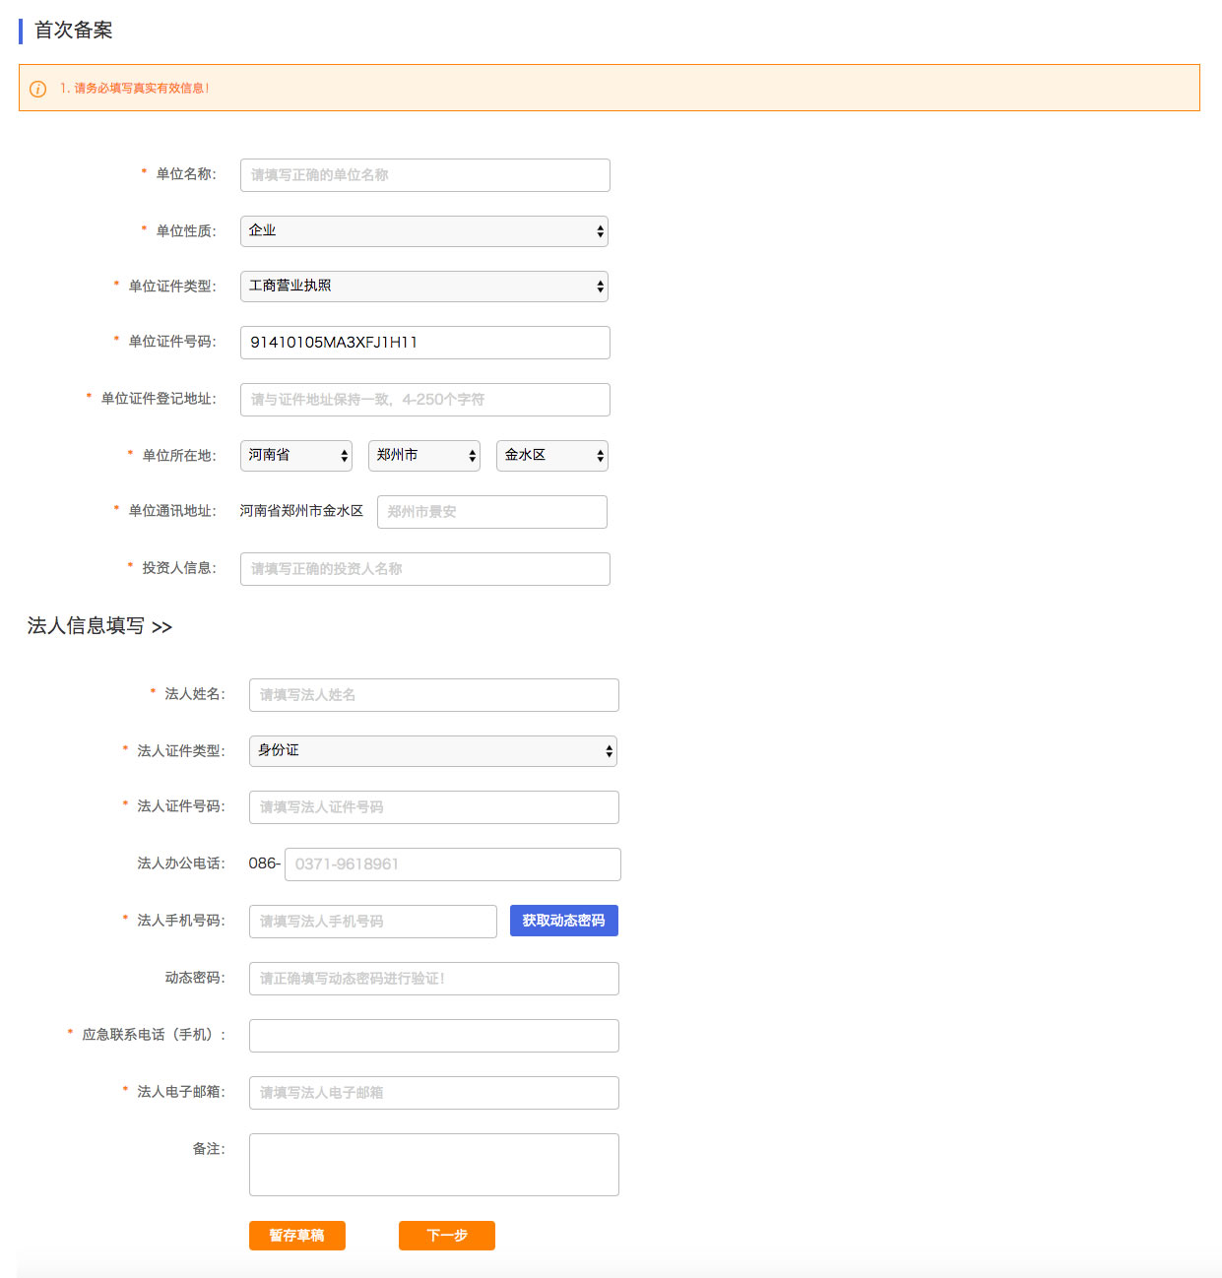Open the 金水区 district dropdown
This screenshot has height=1278, width=1222.
(551, 456)
